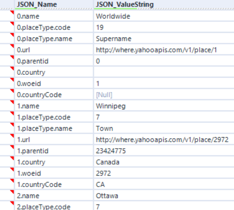Image resolution: width=234 pixels, height=210 pixels.
Task: Select the 1.parentid cell
Action: pyautogui.click(x=54, y=151)
